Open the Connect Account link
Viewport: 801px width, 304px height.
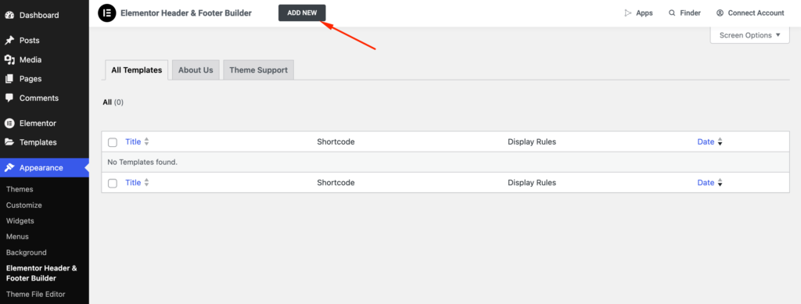point(750,13)
